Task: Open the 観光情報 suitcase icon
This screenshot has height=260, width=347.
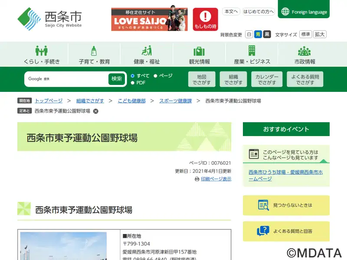Action: 199,51
